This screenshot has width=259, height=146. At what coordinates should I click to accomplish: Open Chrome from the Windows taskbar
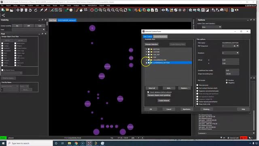point(76,143)
